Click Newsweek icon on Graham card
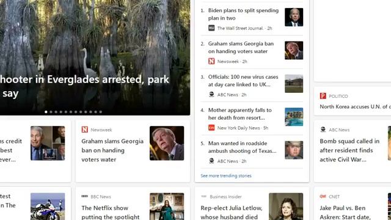The width and height of the screenshot is (391, 220). pos(85,130)
